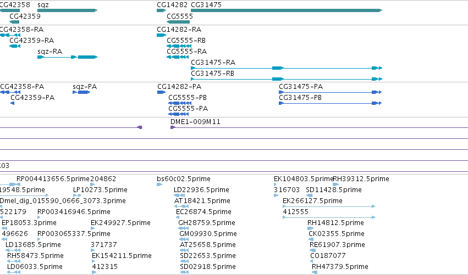The image size is (468, 275).
Task: Click the CG5555-PA protein glyph
Action: (x=179, y=114)
